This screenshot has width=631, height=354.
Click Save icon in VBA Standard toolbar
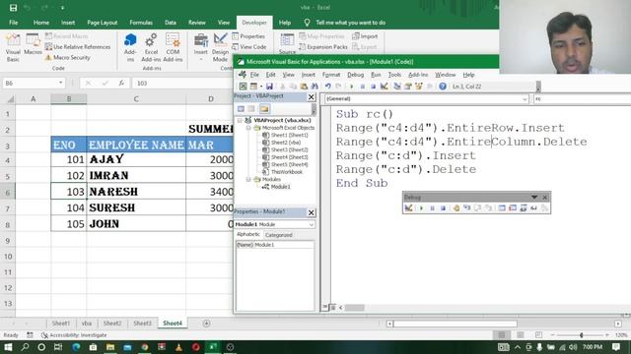(269, 87)
